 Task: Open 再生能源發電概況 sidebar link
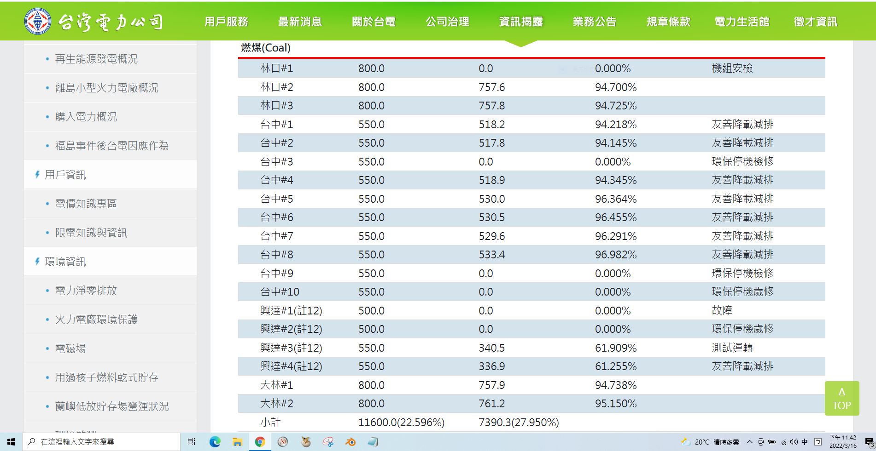(96, 59)
